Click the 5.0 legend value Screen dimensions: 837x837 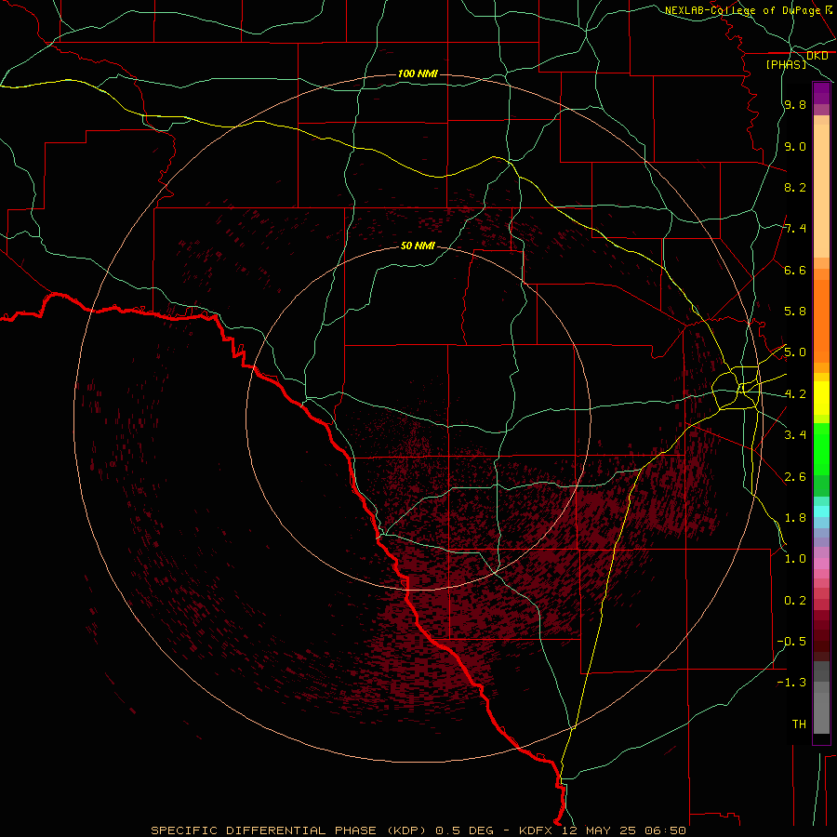coord(795,352)
